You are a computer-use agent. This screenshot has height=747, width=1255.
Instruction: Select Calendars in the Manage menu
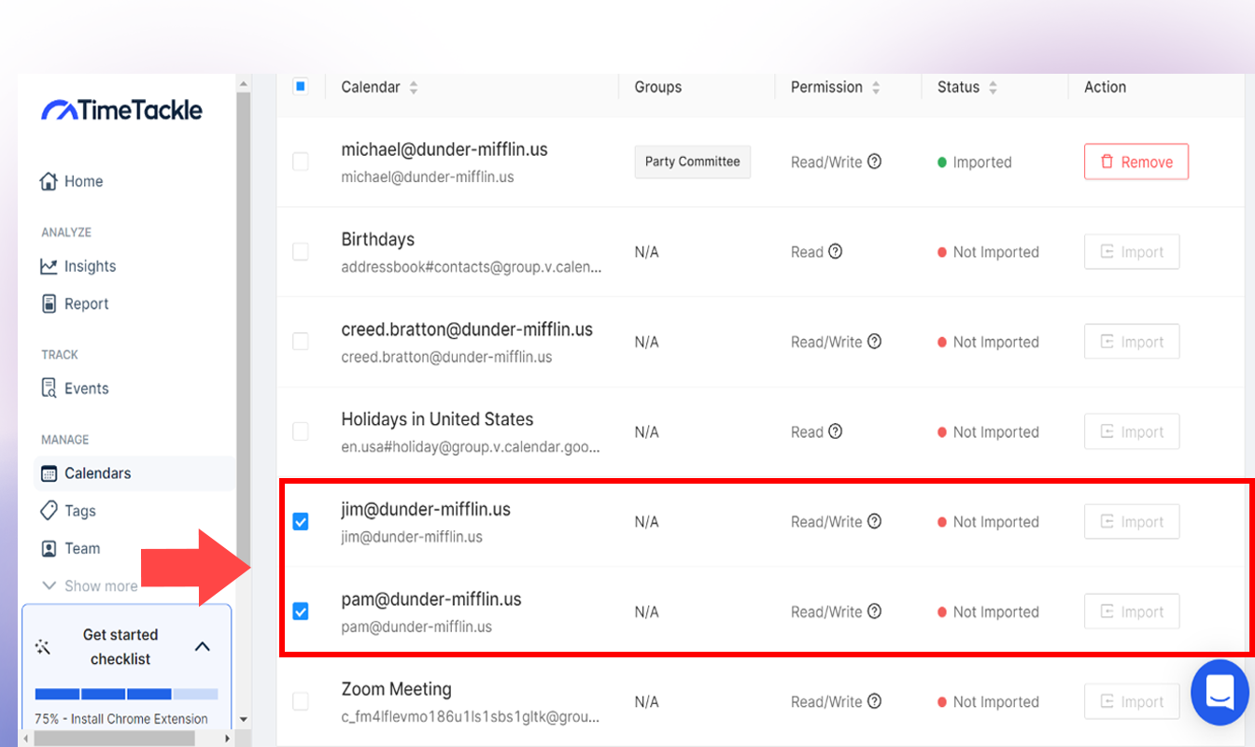pyautogui.click(x=134, y=473)
